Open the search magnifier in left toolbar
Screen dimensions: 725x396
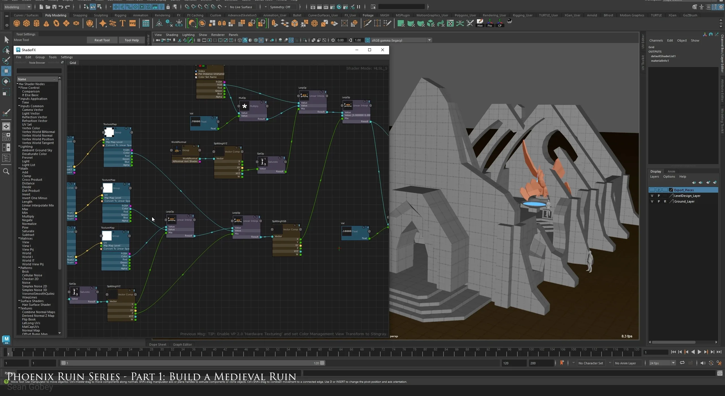point(6,171)
